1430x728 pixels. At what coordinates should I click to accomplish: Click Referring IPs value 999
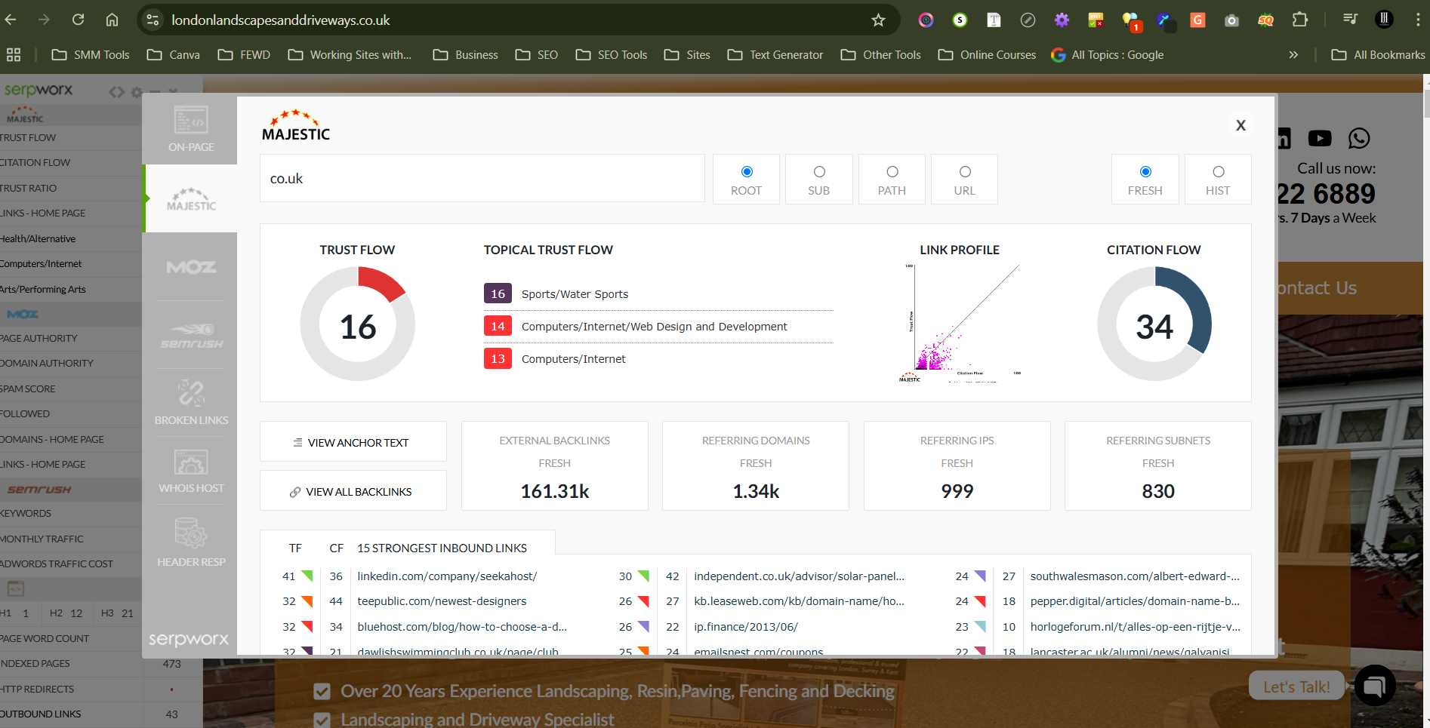click(957, 491)
